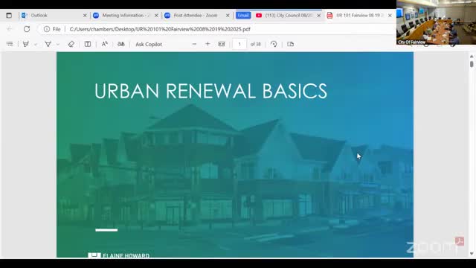View site information icon next to File
This screenshot has height=268, width=476.
coord(47,29)
